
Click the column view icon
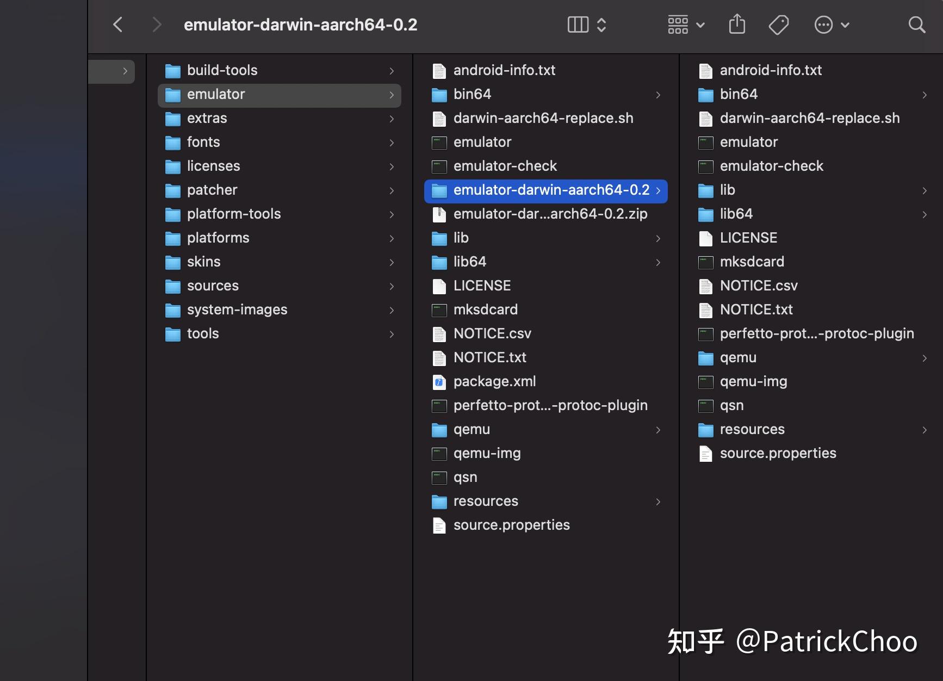click(577, 24)
